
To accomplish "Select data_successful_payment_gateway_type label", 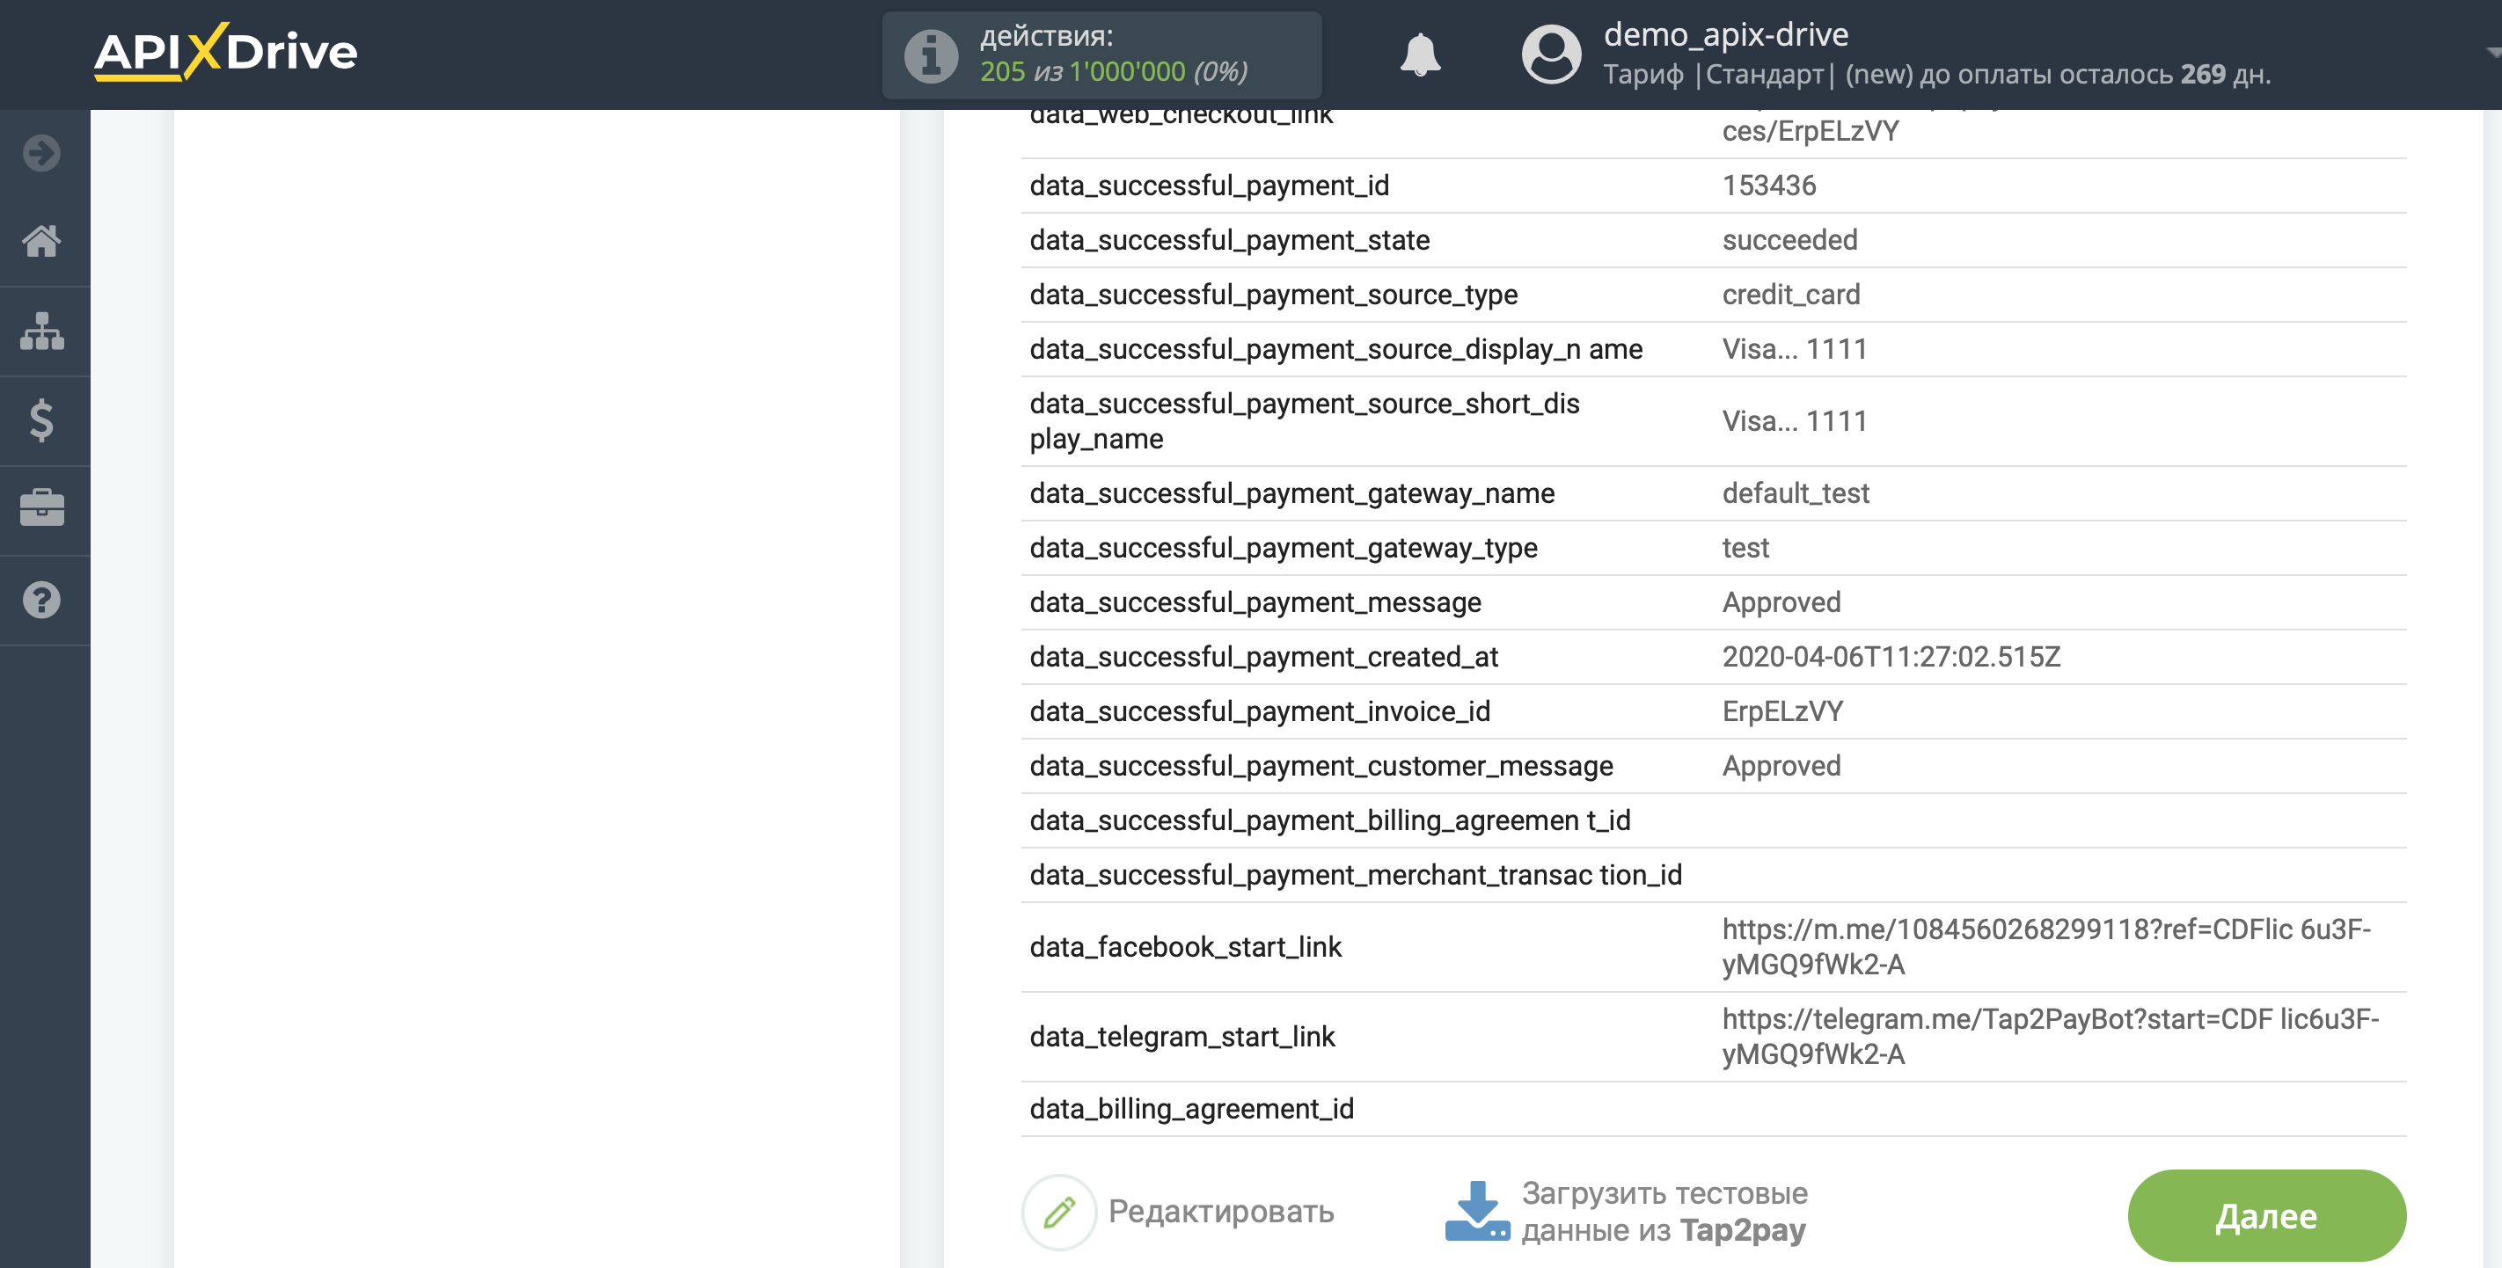I will point(1283,548).
